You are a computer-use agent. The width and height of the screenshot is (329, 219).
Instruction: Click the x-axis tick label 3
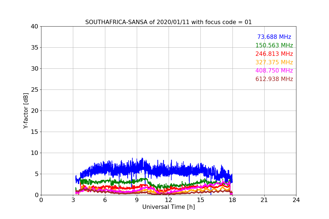pyautogui.click(x=73, y=200)
